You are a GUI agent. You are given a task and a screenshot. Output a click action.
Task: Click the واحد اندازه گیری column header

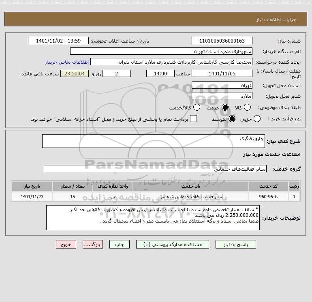coord(113,186)
